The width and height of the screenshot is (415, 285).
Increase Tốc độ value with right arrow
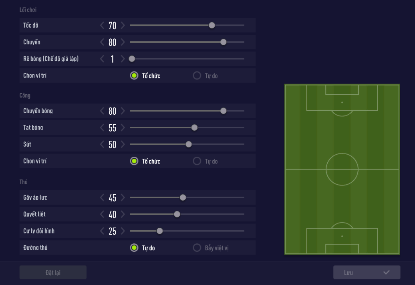click(123, 26)
